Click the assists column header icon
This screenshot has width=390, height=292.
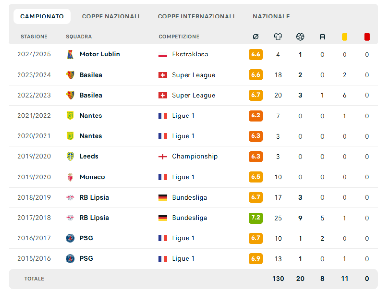click(x=322, y=37)
